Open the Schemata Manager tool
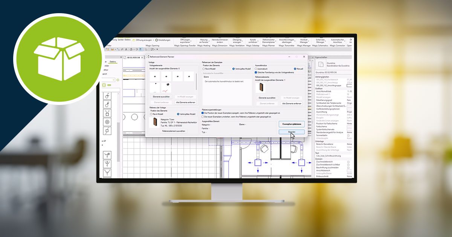 pyautogui.click(x=320, y=41)
